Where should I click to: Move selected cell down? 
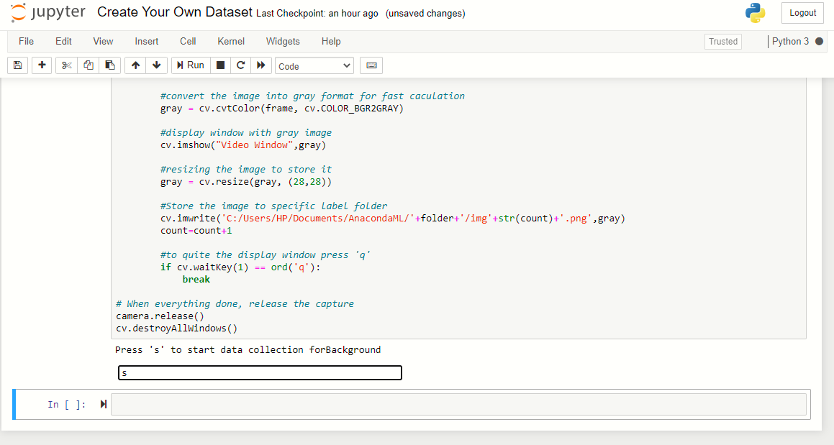pos(156,65)
